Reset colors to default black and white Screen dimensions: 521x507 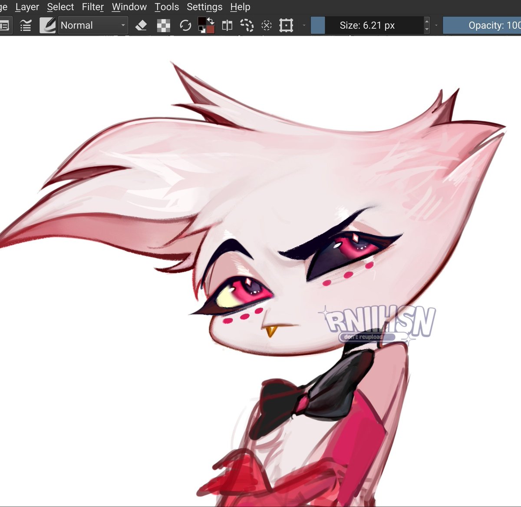[201, 30]
